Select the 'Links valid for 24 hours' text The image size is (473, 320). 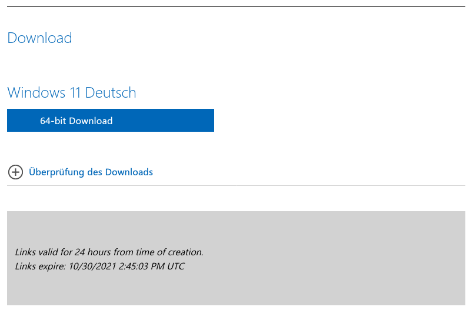click(x=109, y=252)
